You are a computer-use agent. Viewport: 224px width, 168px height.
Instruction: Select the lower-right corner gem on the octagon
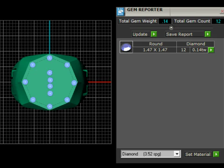pyautogui.click(x=67, y=100)
